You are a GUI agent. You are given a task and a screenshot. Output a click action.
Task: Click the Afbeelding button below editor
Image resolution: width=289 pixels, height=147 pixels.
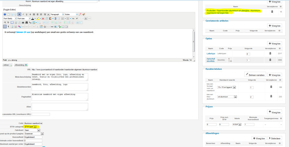click(x=21, y=65)
